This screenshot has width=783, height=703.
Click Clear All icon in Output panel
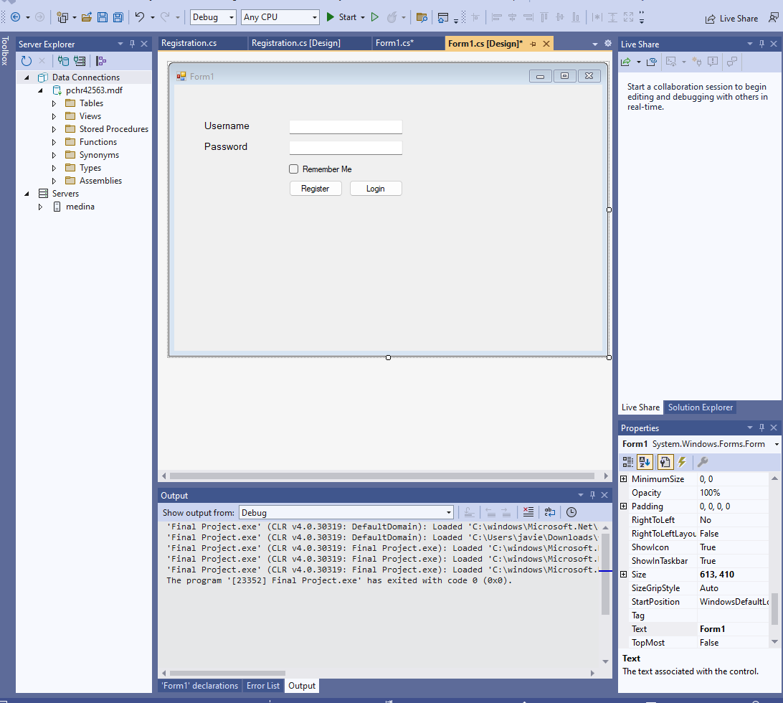tap(528, 512)
